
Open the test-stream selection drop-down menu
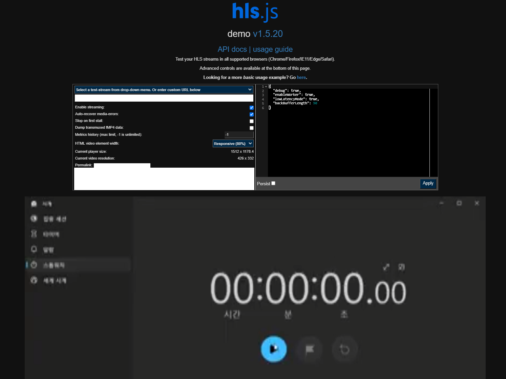pyautogui.click(x=164, y=90)
